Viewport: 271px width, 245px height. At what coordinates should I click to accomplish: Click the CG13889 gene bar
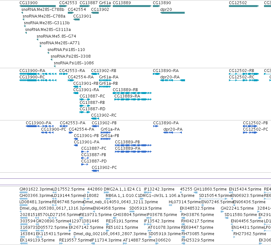[132, 6]
